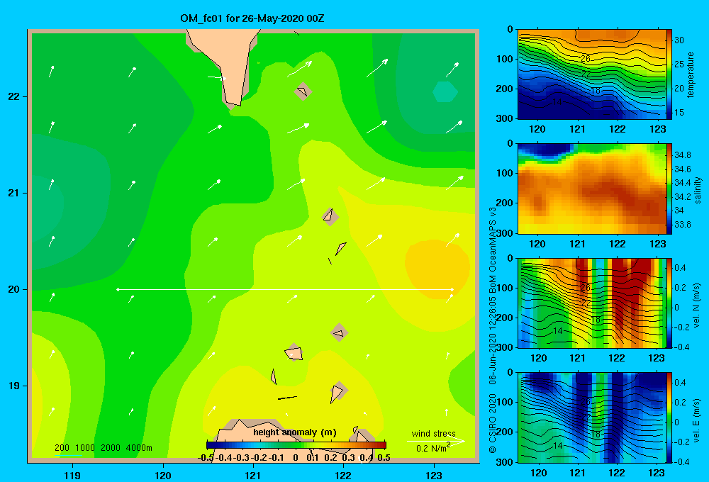Select the western endpoint of the white transect line

coord(118,289)
